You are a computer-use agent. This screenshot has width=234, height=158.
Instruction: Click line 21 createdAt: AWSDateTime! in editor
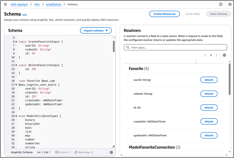coord(44,100)
